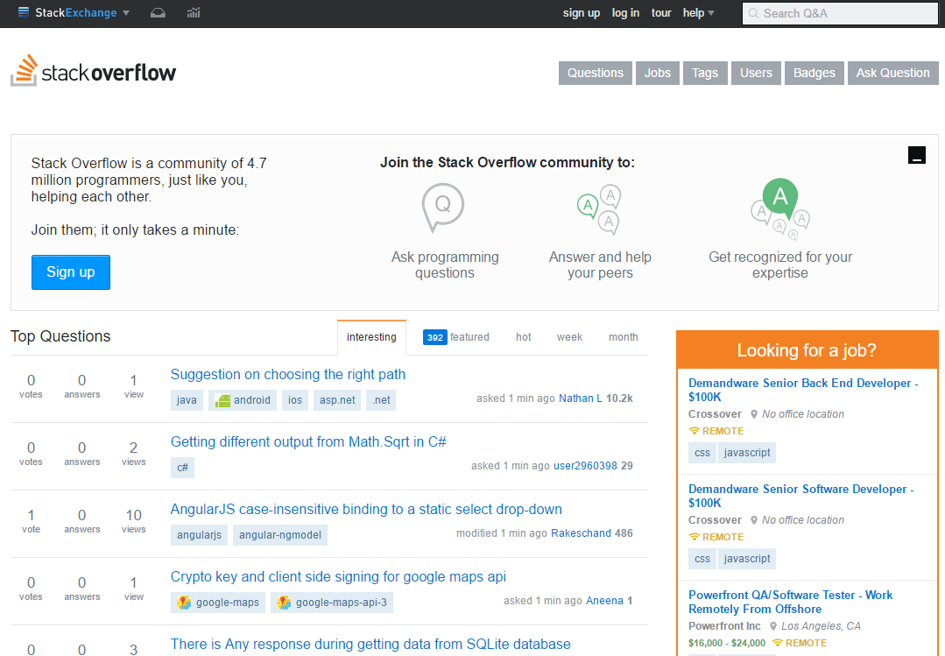The height and width of the screenshot is (656, 945).
Task: Open Powerfront QA/Software Tester job listing
Action: 791,603
